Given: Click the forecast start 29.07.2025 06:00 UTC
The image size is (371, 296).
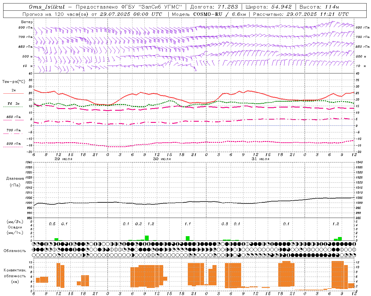Looking at the screenshot, I should [131, 14].
